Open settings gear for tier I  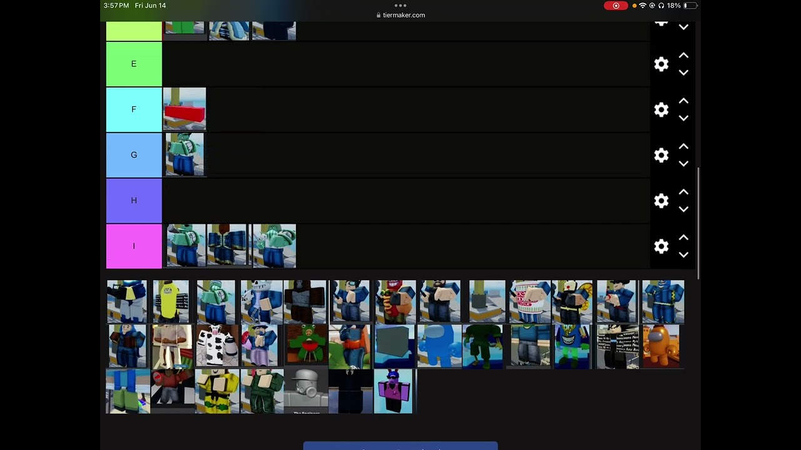point(661,246)
